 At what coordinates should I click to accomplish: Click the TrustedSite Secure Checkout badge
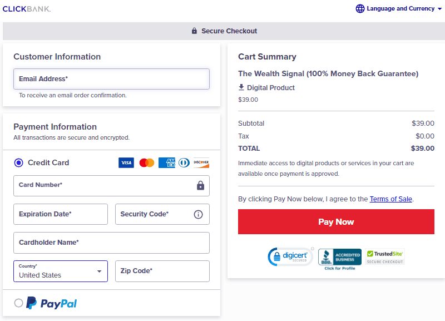[384, 256]
